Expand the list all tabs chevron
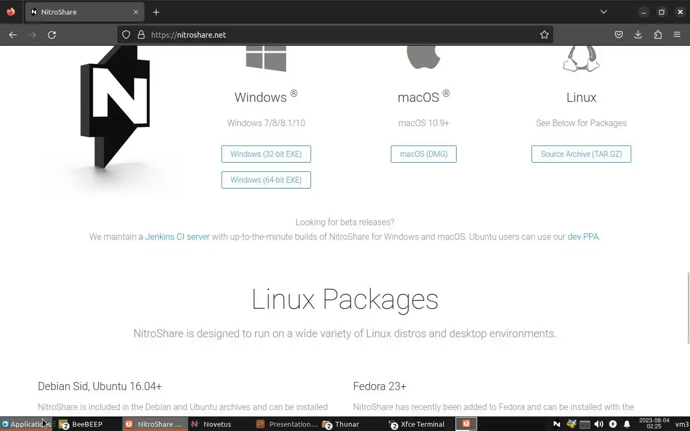 click(604, 12)
